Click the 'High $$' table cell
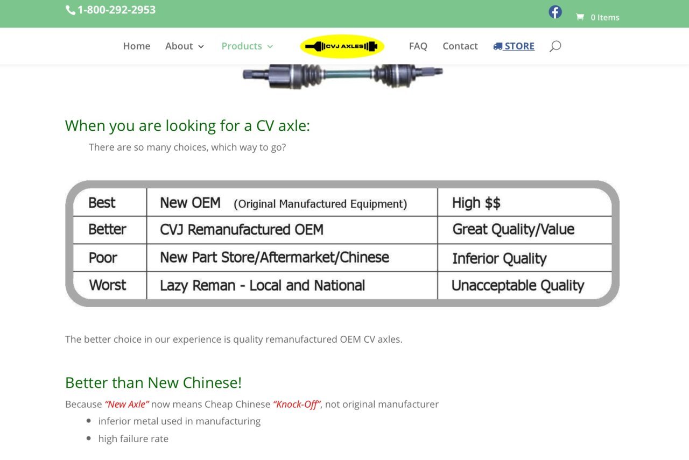Viewport: 689px width, 460px height. click(525, 202)
